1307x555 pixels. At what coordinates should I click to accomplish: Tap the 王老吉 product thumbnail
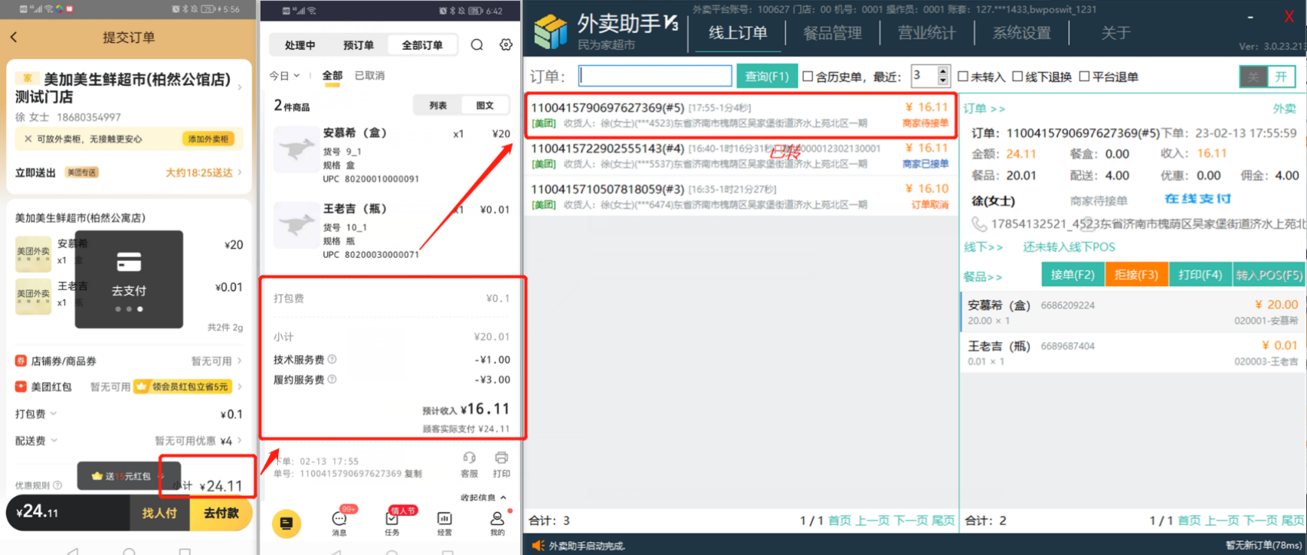tap(296, 225)
